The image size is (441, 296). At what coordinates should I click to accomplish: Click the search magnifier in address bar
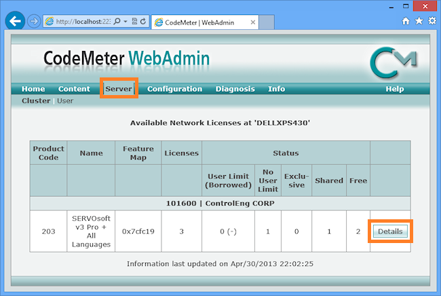[x=117, y=22]
